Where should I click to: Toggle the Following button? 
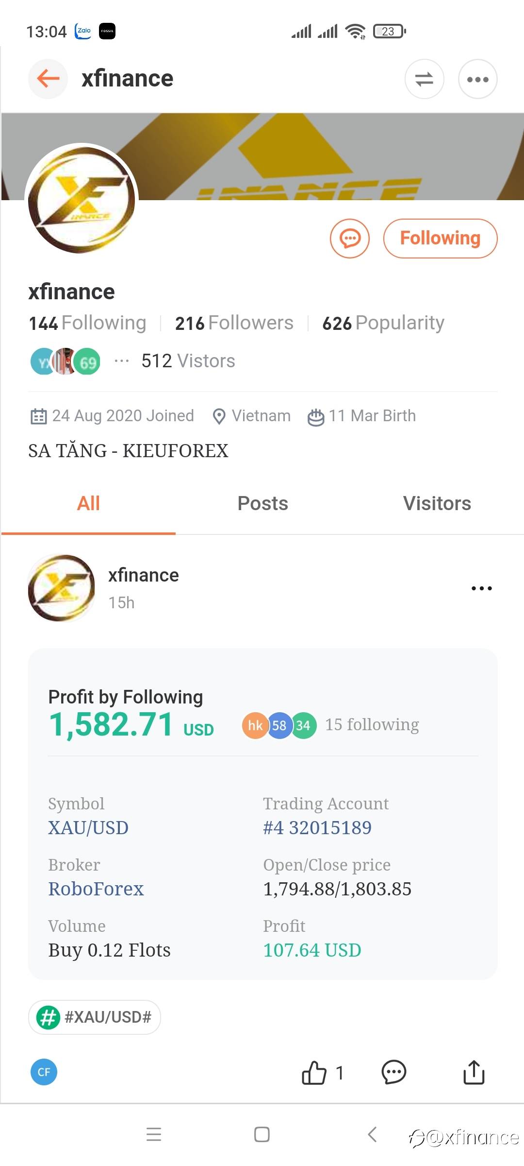[x=440, y=239]
